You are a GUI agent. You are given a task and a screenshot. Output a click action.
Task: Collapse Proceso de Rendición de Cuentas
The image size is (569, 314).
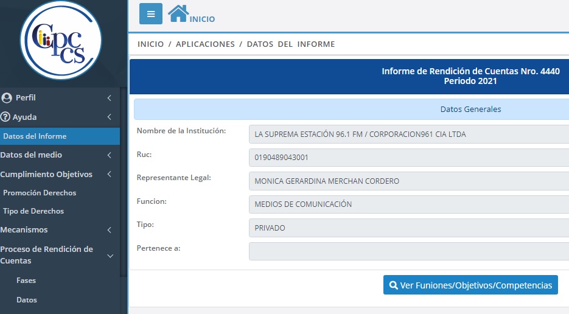point(110,256)
